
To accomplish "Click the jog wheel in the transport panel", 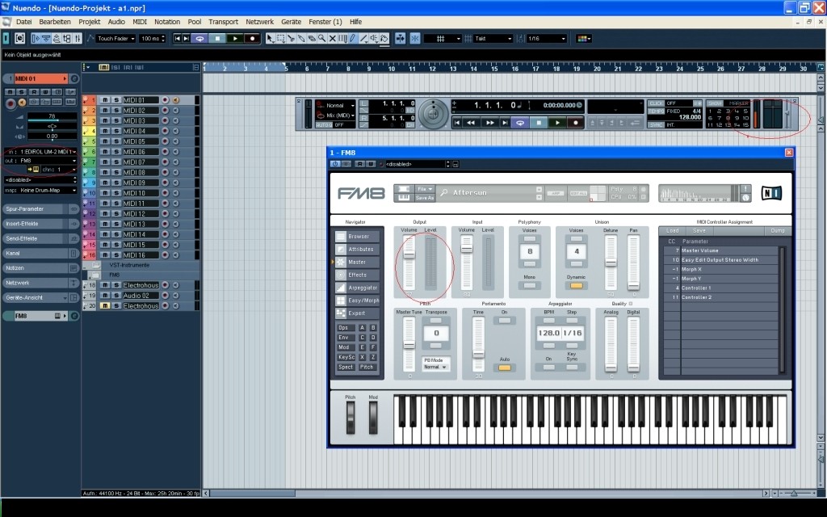I will coord(433,113).
